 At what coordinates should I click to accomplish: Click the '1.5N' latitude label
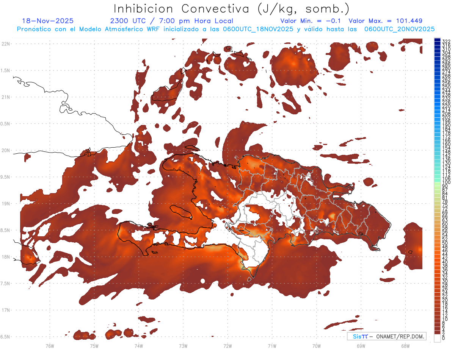tap(6, 70)
